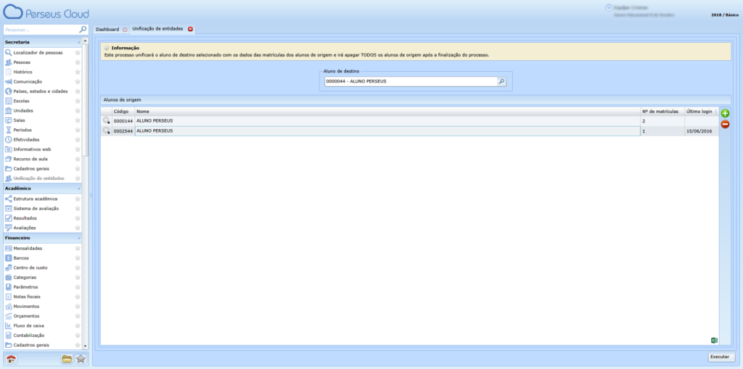Switch to the Dashboard tab
Screen dimensions: 743x369
(107, 29)
